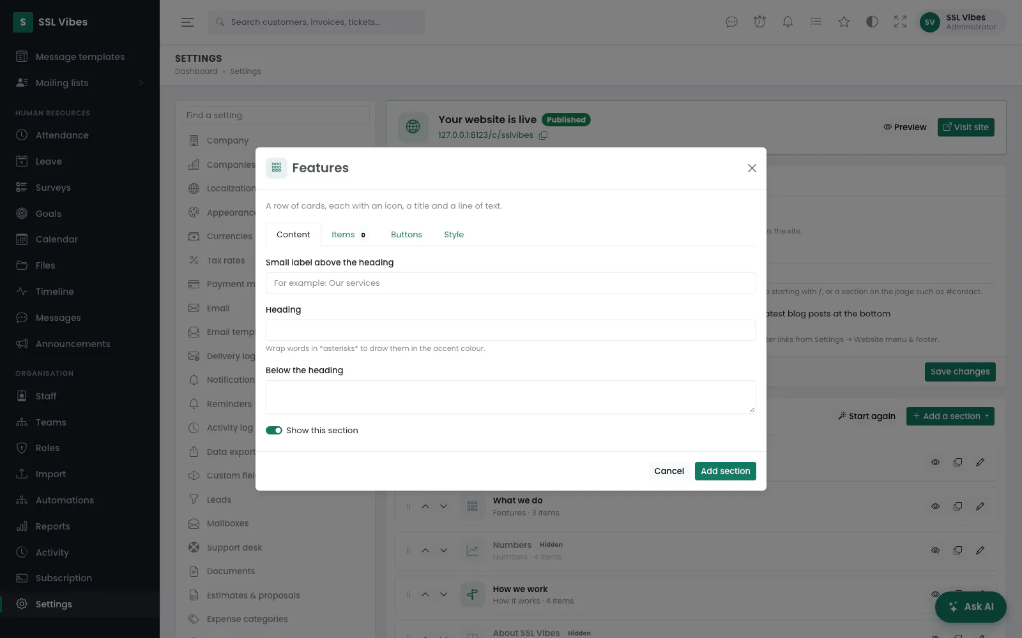Open Attendance in sidebar

80,135
